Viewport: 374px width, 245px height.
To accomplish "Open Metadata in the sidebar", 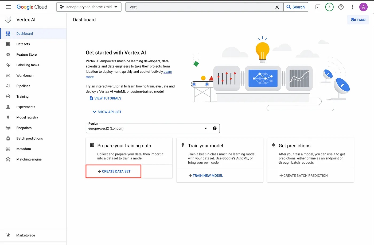I will [x=24, y=149].
